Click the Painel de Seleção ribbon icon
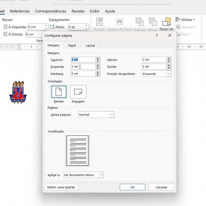The height and width of the screenshot is (206, 206). click(166, 22)
